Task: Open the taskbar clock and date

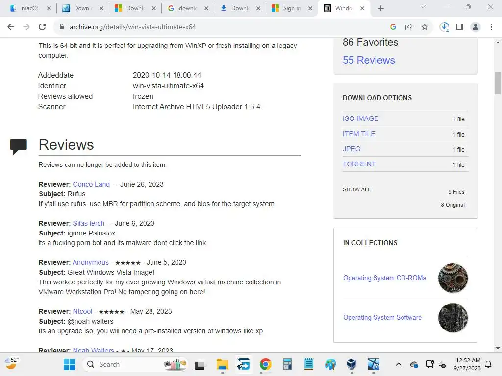Action: click(467, 364)
